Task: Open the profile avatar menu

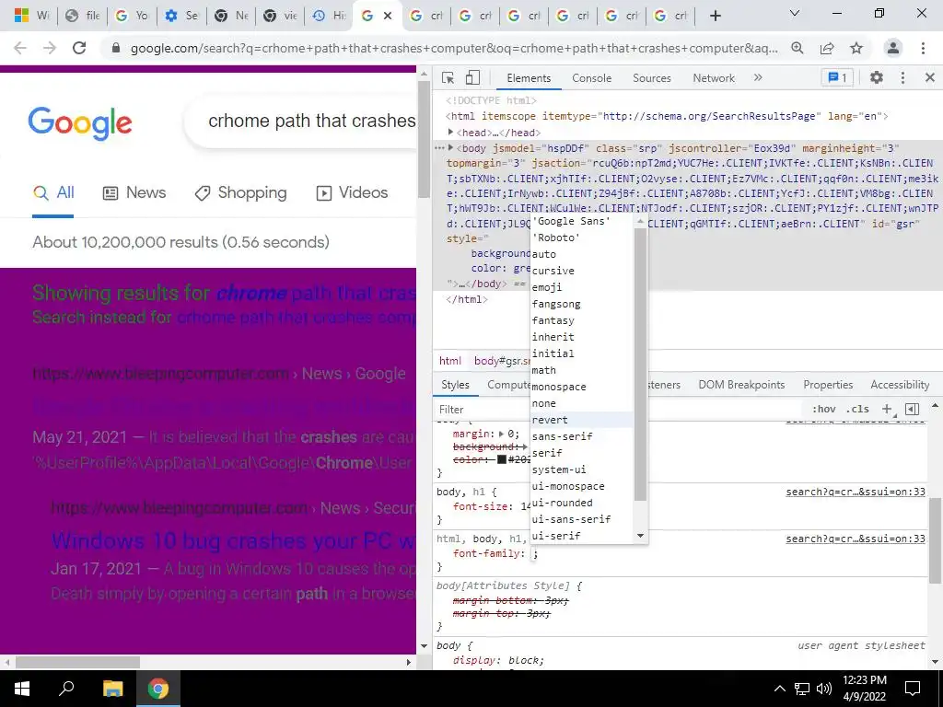Action: click(x=893, y=48)
